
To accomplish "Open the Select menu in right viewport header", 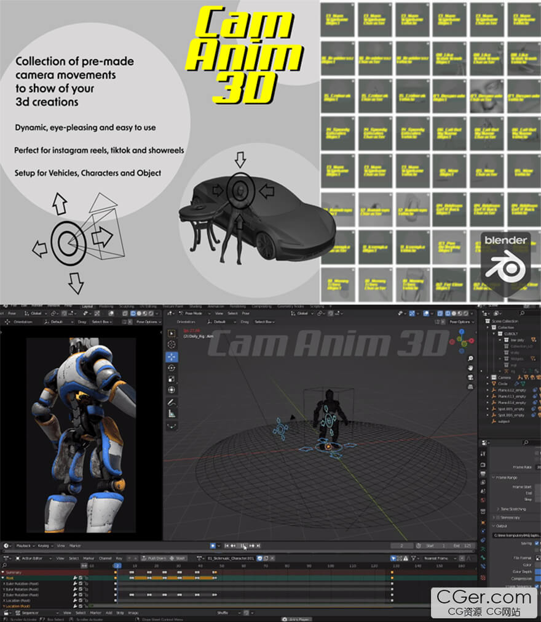I will pyautogui.click(x=232, y=313).
